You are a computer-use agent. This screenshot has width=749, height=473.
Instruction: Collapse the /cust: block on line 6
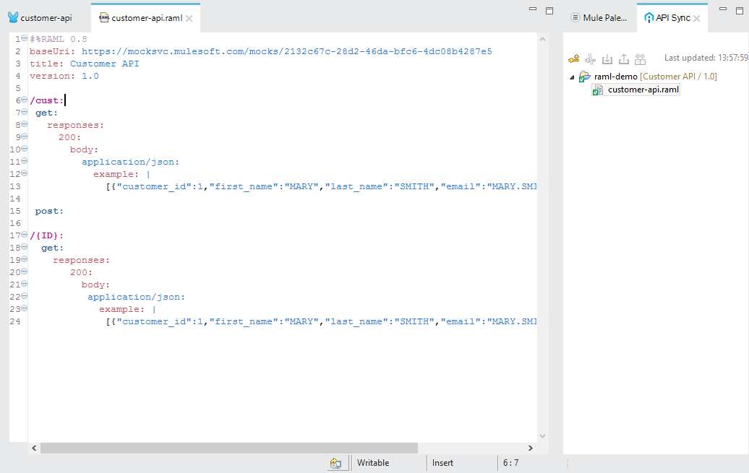click(25, 100)
